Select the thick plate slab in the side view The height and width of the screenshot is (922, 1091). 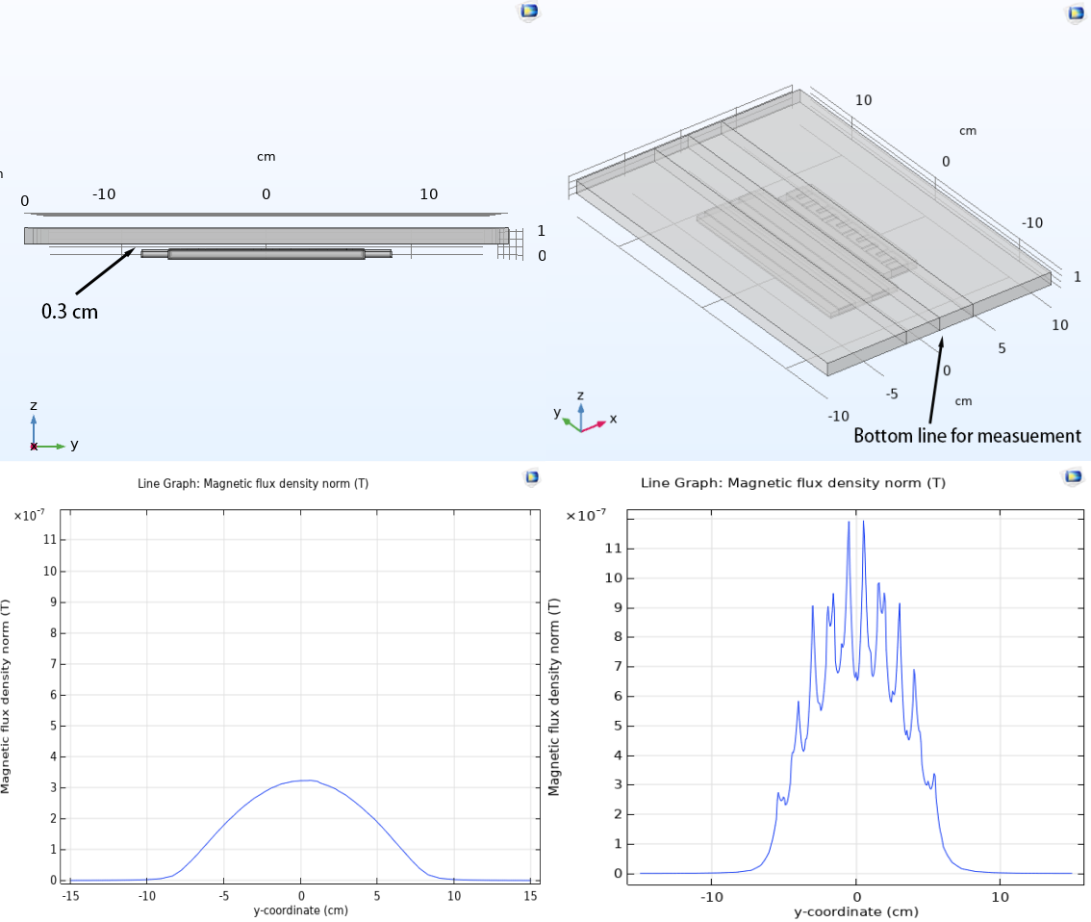(x=266, y=236)
